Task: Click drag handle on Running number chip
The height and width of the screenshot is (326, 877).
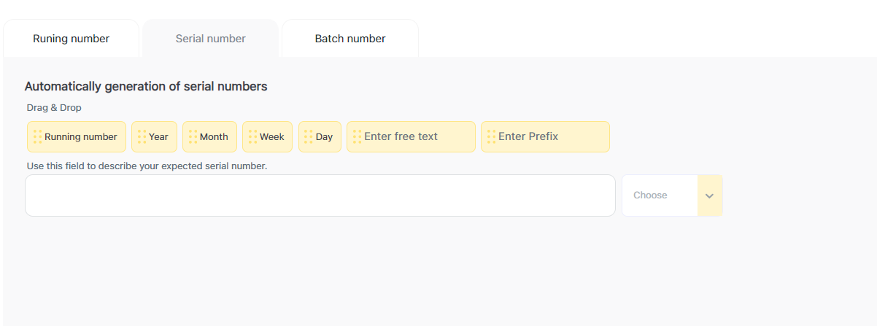Action: [38, 136]
